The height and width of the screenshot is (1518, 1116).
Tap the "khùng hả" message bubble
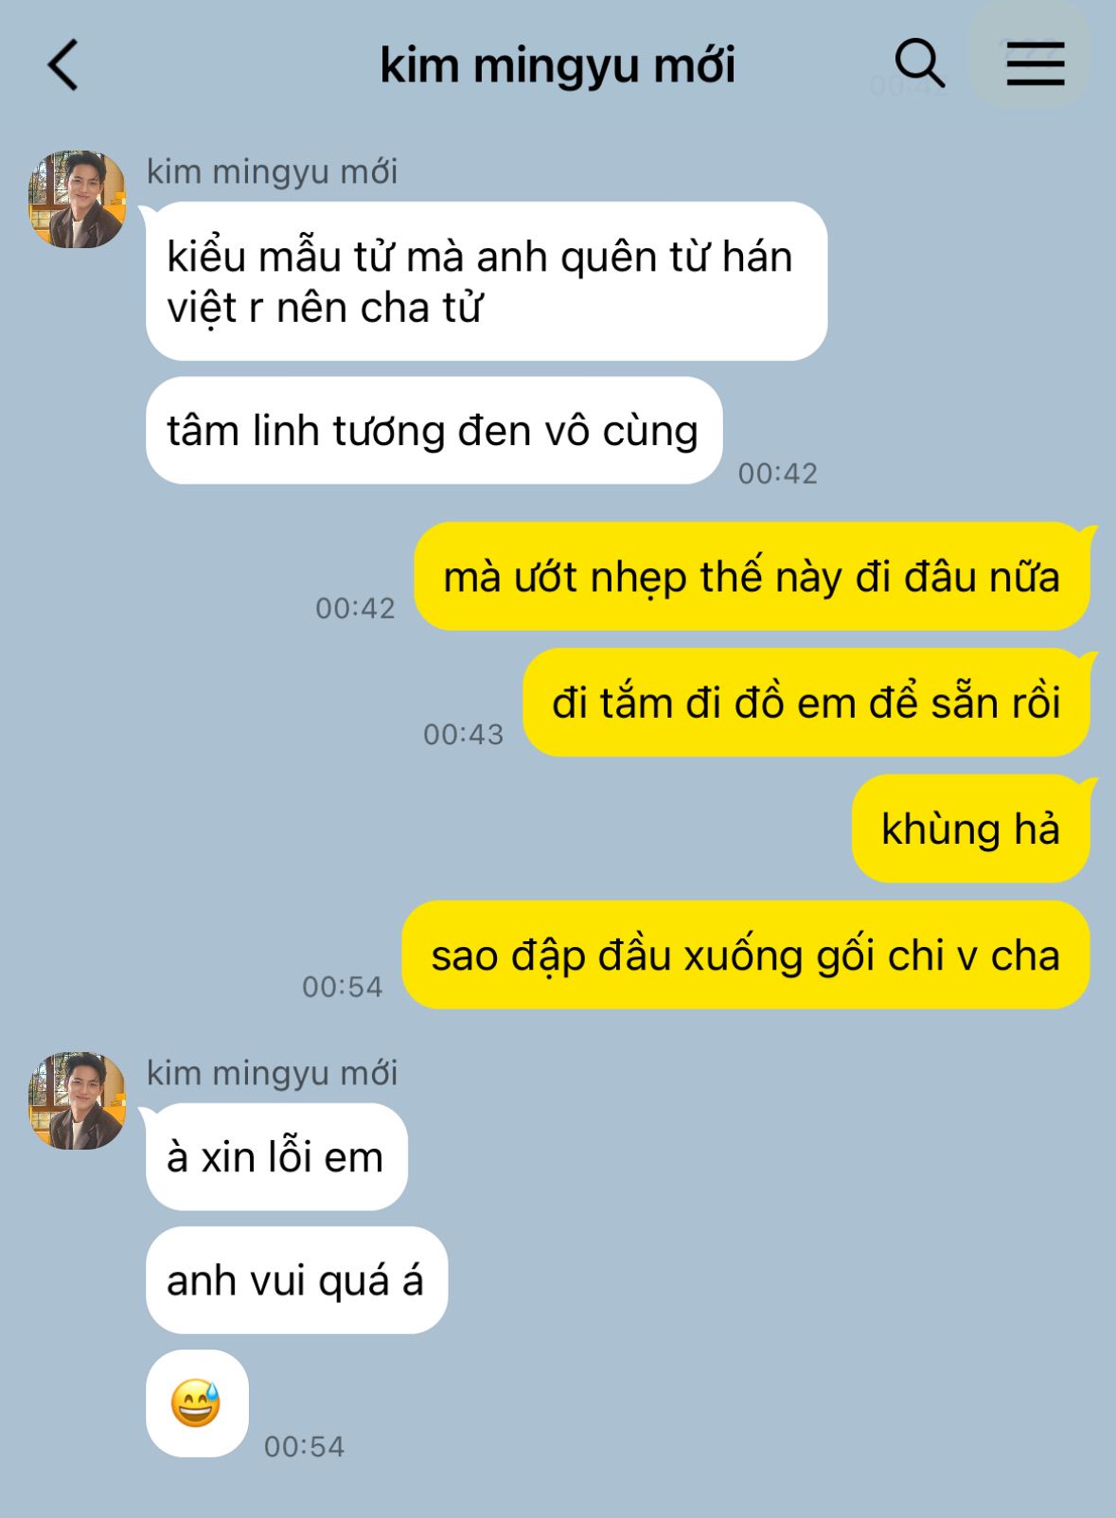(971, 829)
